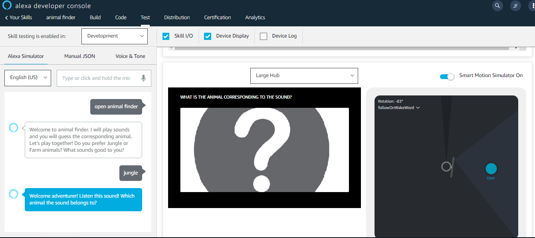Click the question mark image
The width and height of the screenshot is (535, 238).
pos(264,150)
